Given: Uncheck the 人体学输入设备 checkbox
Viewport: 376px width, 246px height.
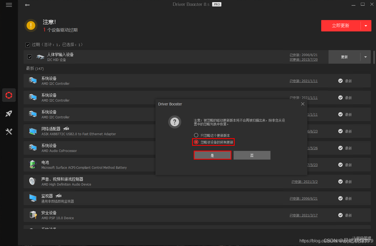Looking at the screenshot, I should pyautogui.click(x=30, y=57).
